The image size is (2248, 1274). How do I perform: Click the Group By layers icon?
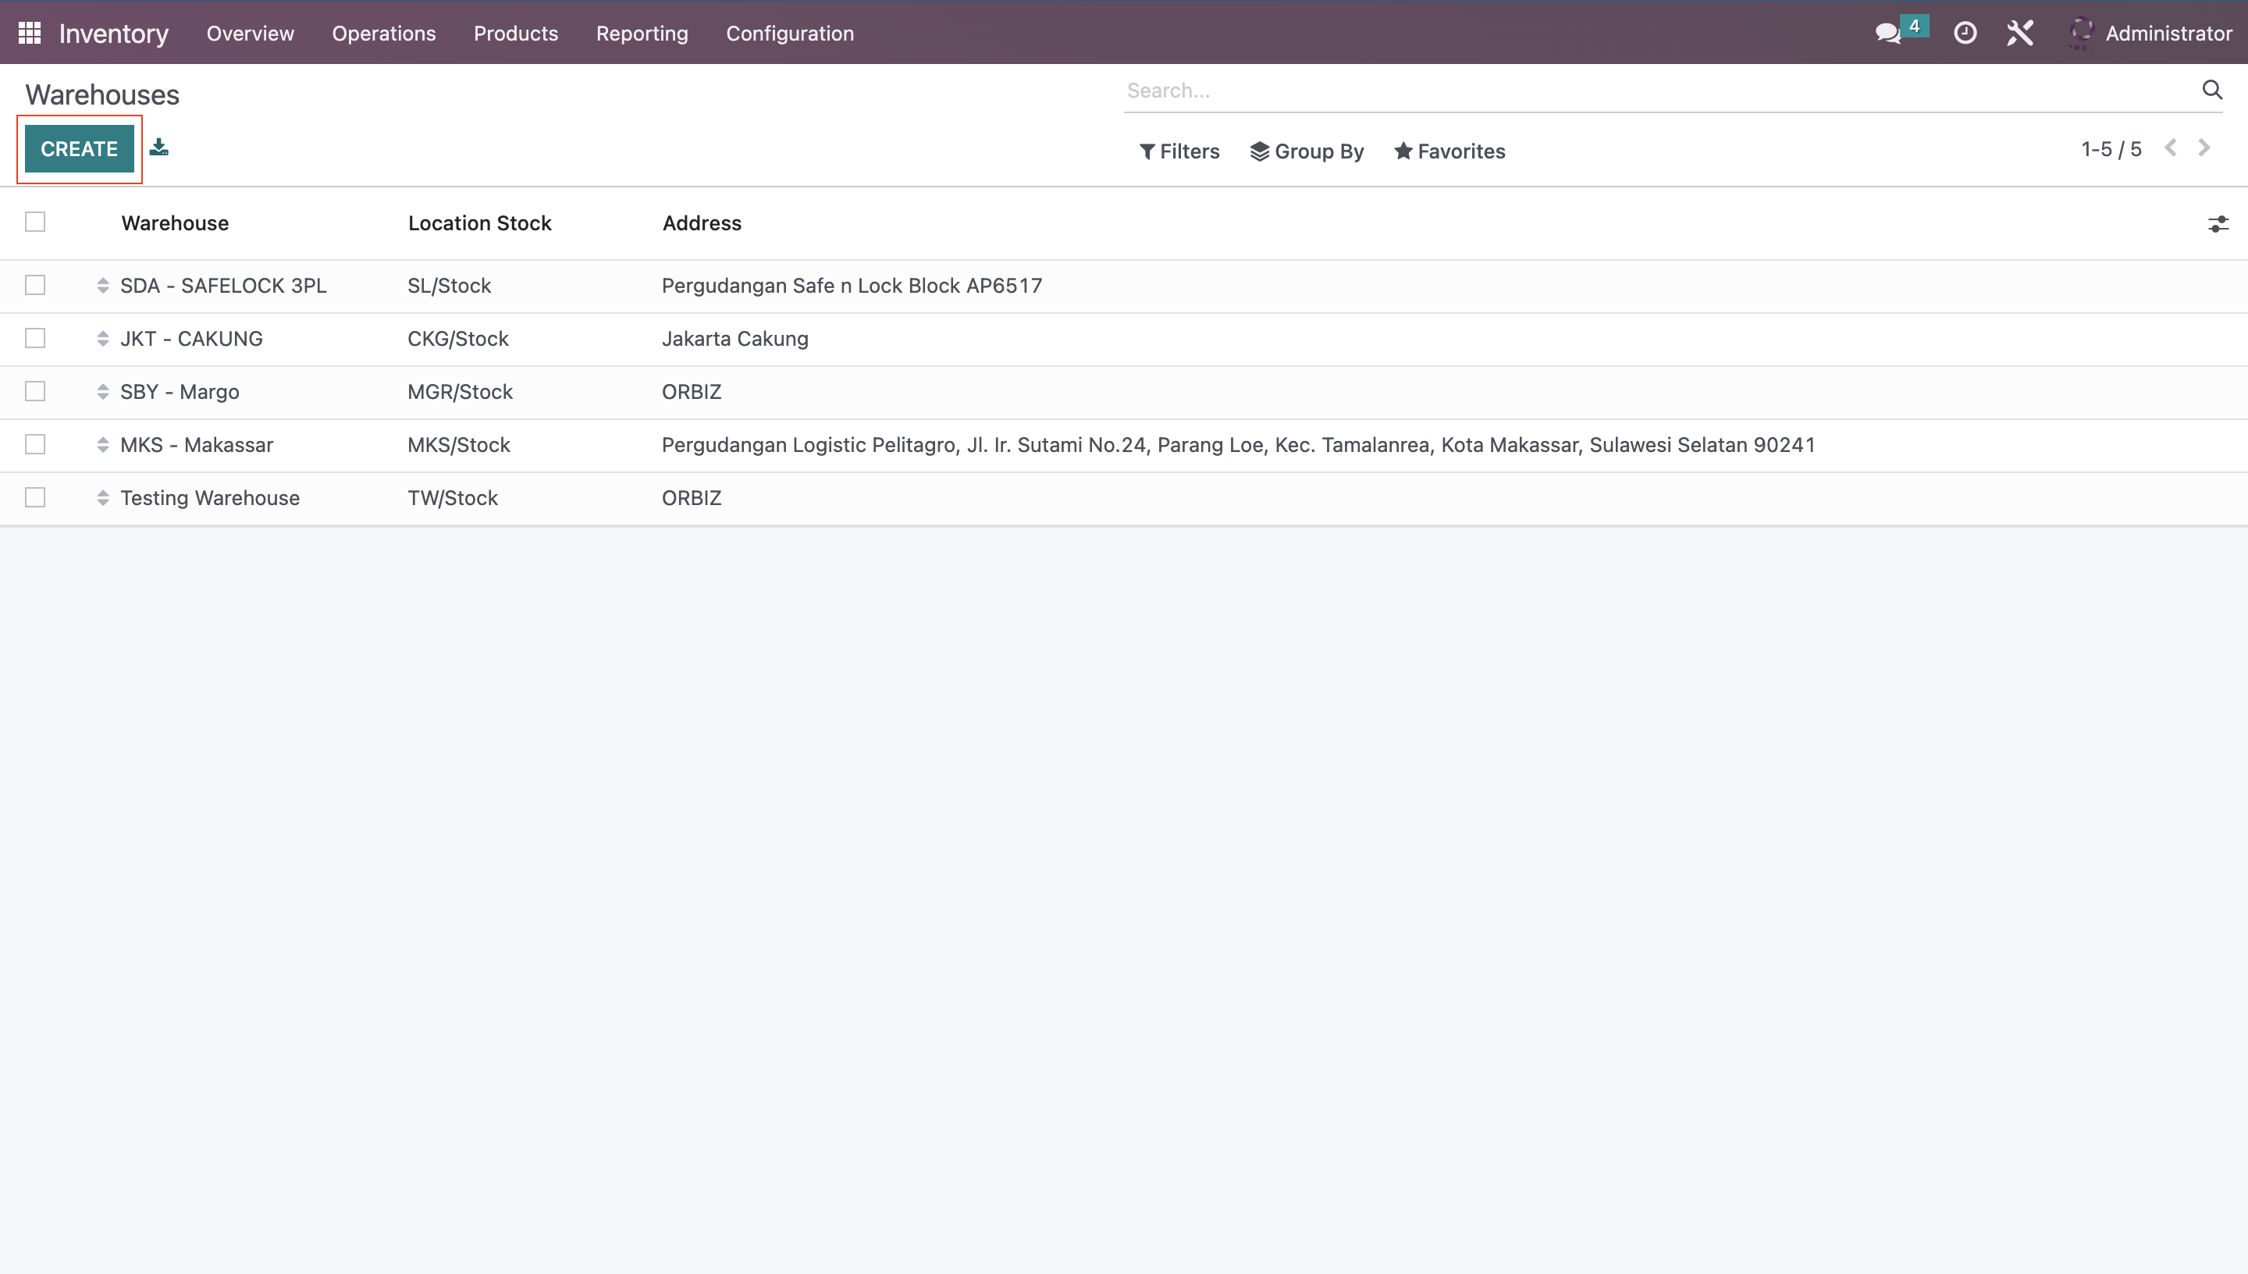point(1260,151)
